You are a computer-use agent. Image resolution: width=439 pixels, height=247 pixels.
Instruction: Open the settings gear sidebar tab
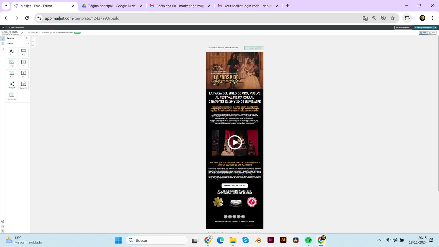pos(3,49)
